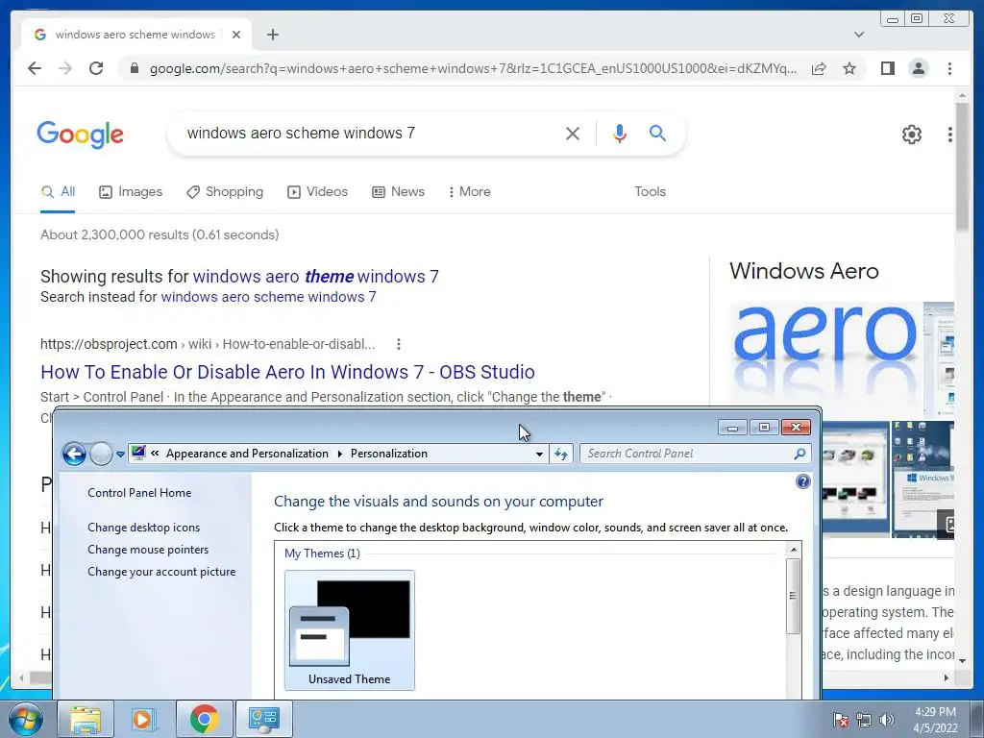Open Control Panel Home
The image size is (984, 738).
coord(139,493)
